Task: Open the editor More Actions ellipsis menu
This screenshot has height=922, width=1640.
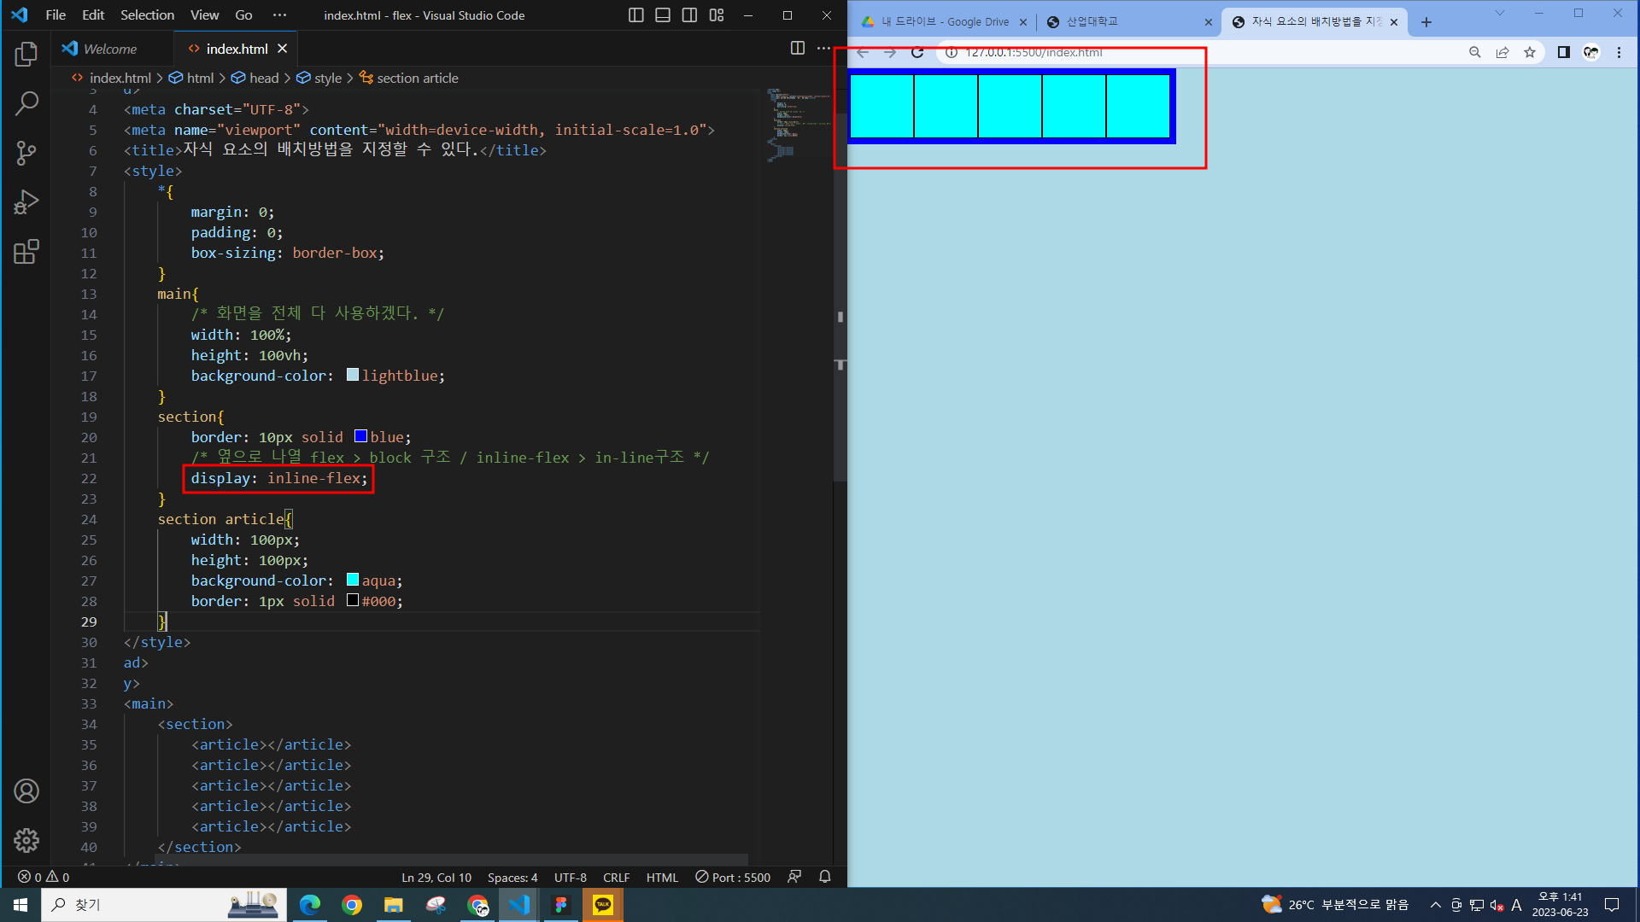Action: (823, 49)
